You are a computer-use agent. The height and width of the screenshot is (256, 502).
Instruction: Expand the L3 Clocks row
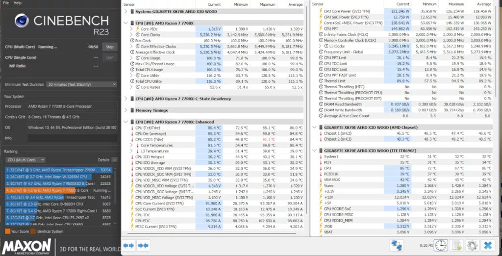pos(321,46)
